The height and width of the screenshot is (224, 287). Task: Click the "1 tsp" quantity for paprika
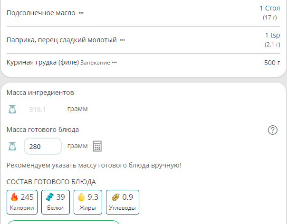coord(272,35)
